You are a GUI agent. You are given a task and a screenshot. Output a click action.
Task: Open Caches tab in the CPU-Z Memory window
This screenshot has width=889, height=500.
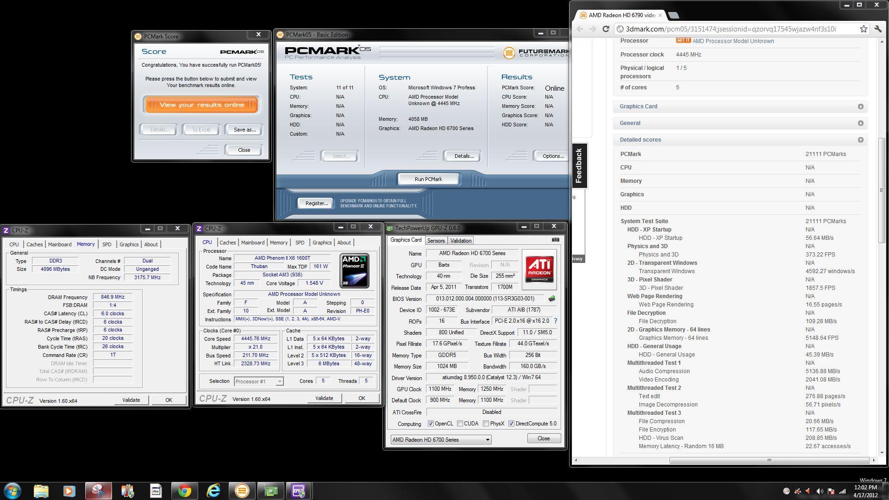click(x=34, y=244)
